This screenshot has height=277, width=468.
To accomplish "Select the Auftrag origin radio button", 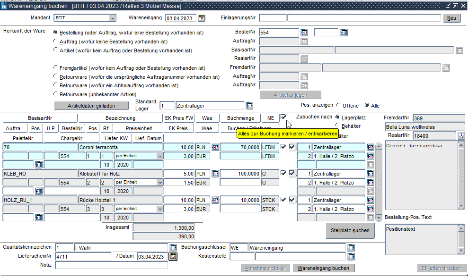I will [x=56, y=42].
